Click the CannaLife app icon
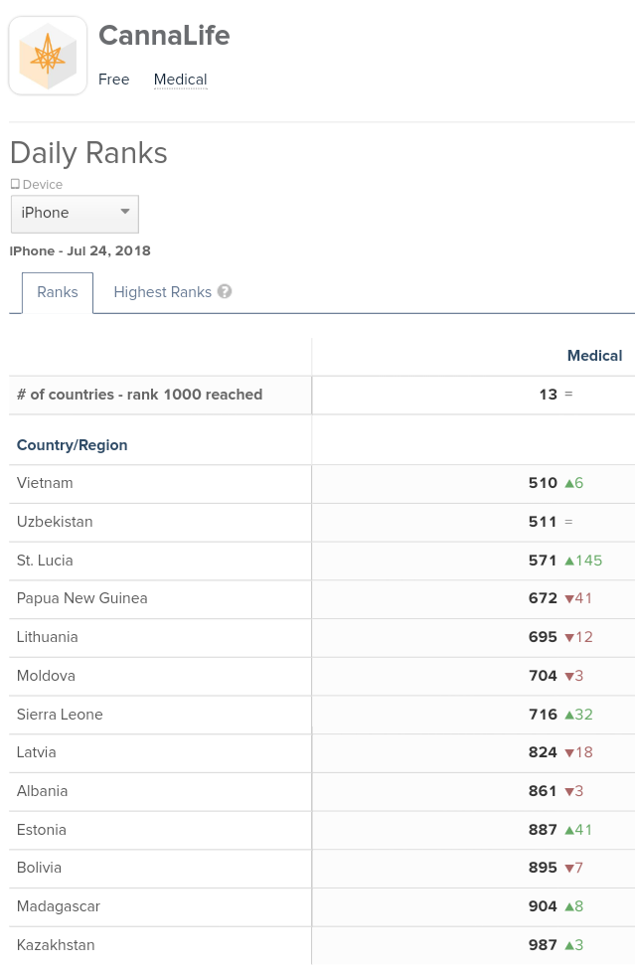Image resolution: width=635 pixels, height=970 pixels. click(x=48, y=56)
